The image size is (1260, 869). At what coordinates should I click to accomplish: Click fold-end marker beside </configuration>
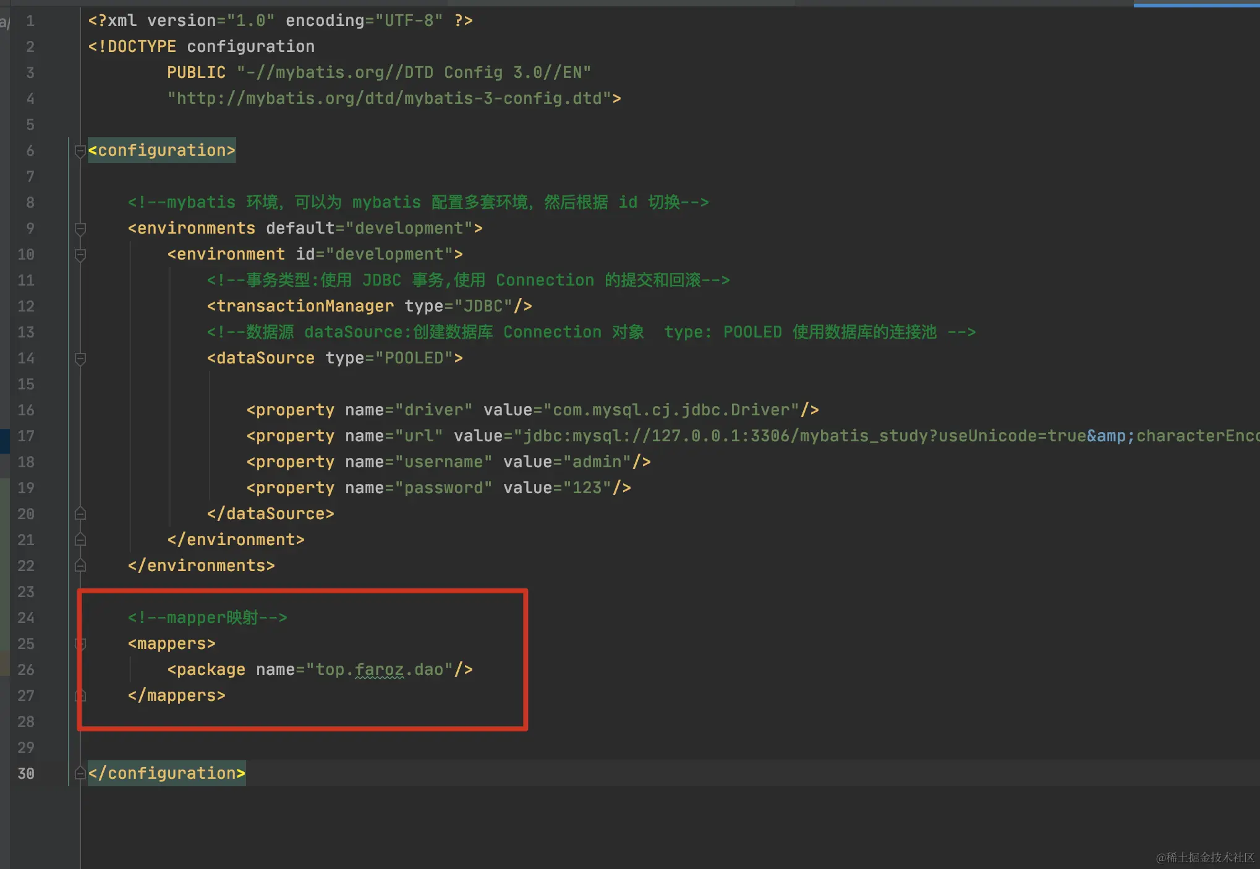80,774
